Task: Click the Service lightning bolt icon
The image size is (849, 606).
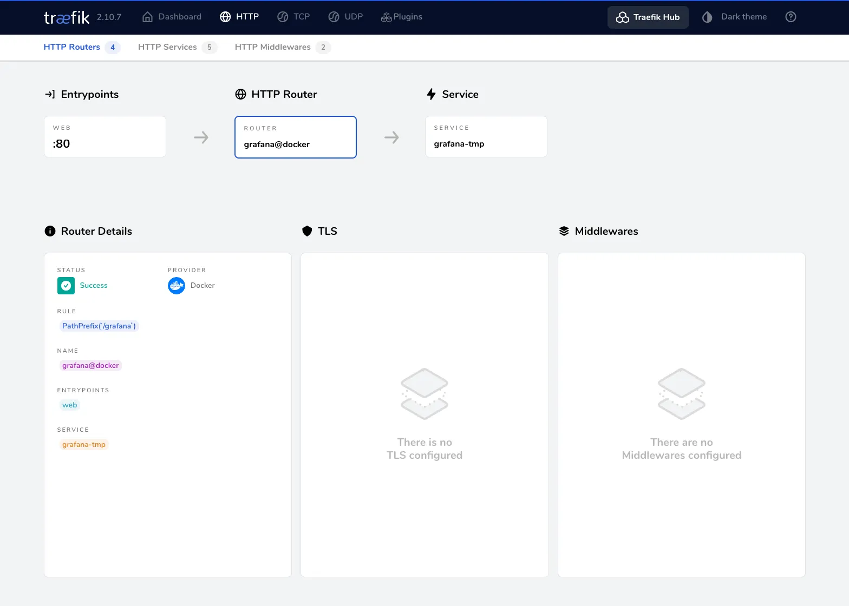Action: click(x=431, y=94)
